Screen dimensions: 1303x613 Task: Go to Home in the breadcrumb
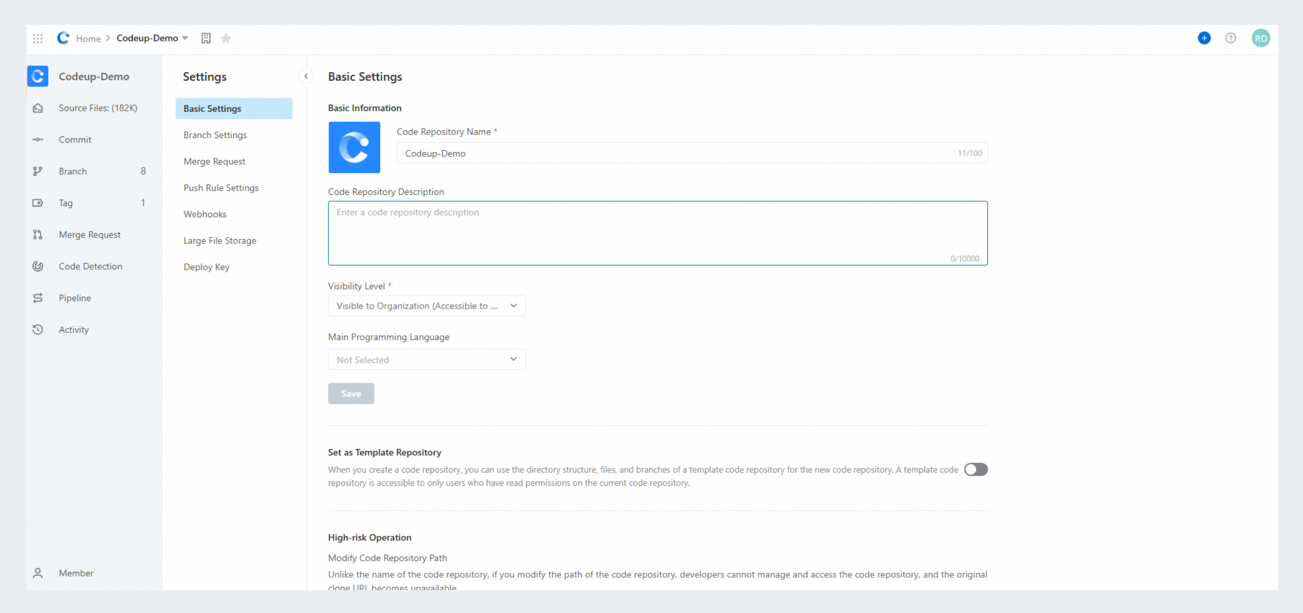[88, 38]
